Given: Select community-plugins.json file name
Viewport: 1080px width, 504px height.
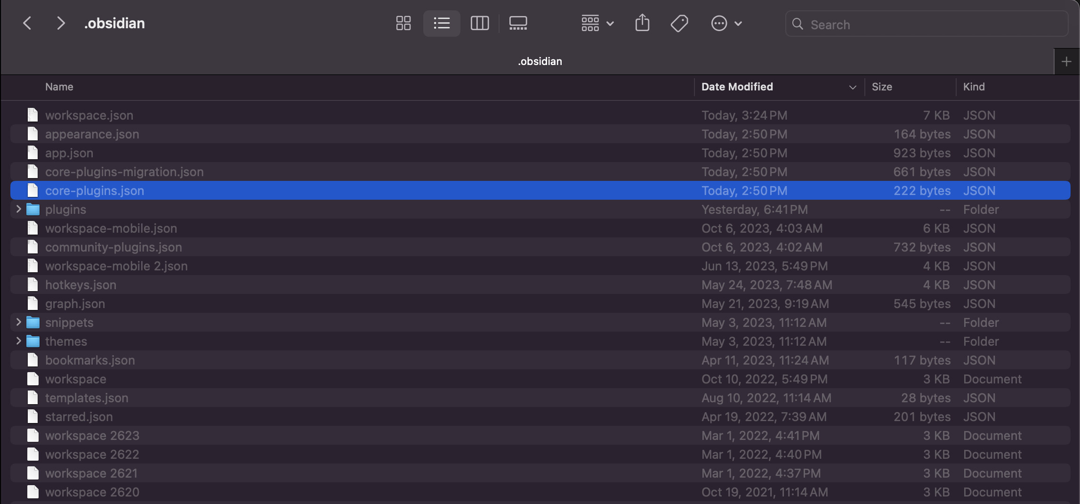Looking at the screenshot, I should click(113, 247).
